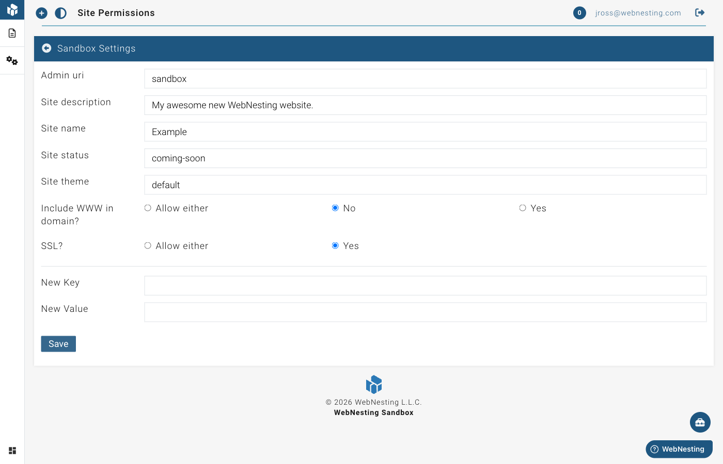Open the gears settings icon in the sidebar
The width and height of the screenshot is (723, 464).
(x=11, y=60)
